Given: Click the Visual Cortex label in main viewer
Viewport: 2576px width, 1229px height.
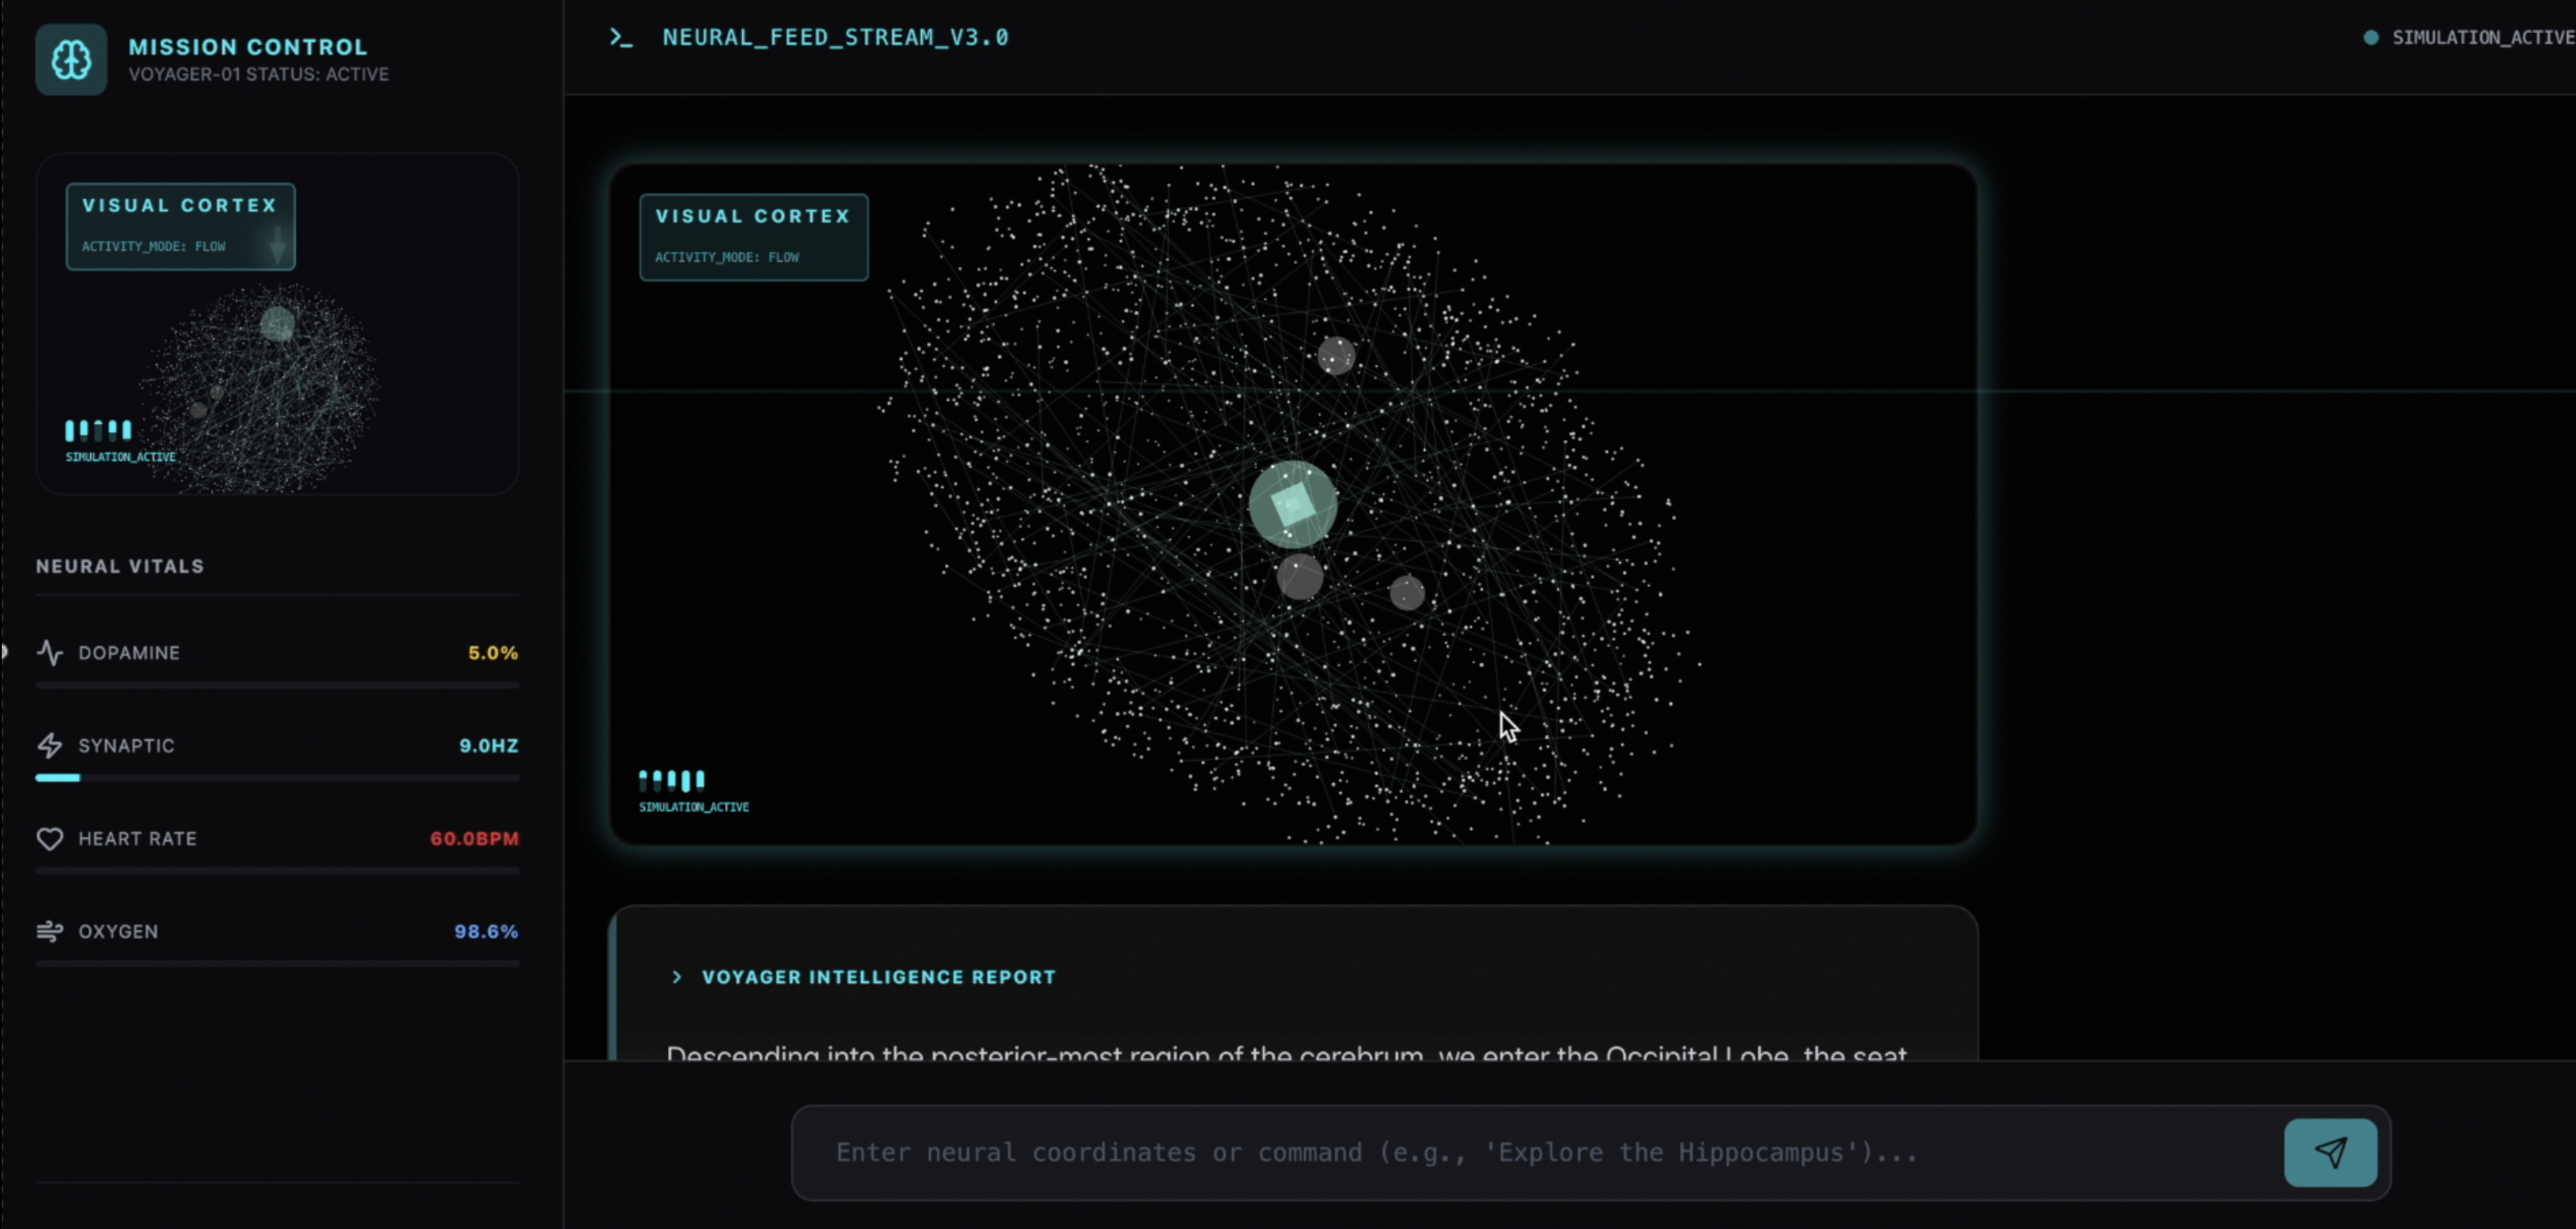Looking at the screenshot, I should pyautogui.click(x=753, y=217).
